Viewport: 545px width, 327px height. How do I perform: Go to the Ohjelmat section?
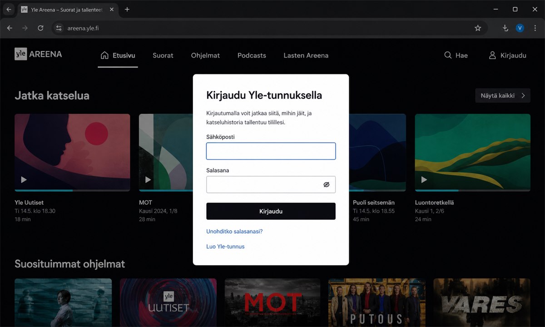tap(205, 55)
